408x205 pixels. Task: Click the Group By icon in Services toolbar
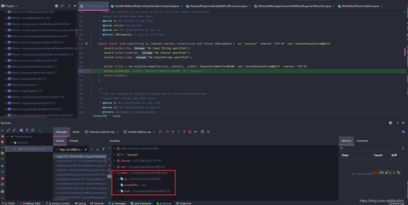coord(21,130)
